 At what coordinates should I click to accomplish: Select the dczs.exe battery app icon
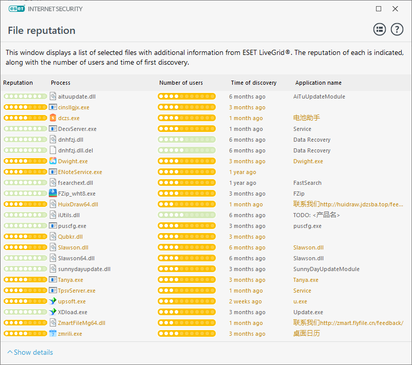click(53, 118)
